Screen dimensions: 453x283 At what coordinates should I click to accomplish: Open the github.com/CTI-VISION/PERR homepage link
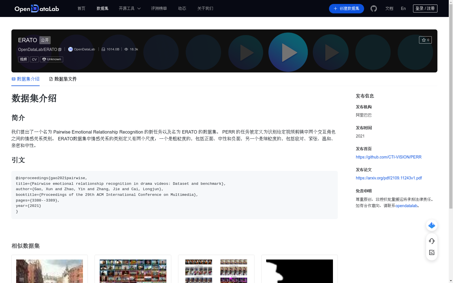click(388, 157)
